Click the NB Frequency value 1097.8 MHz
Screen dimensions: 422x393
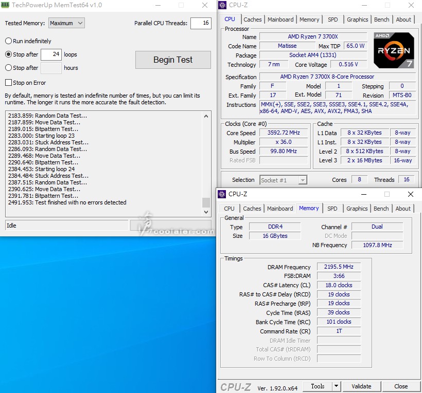click(377, 245)
